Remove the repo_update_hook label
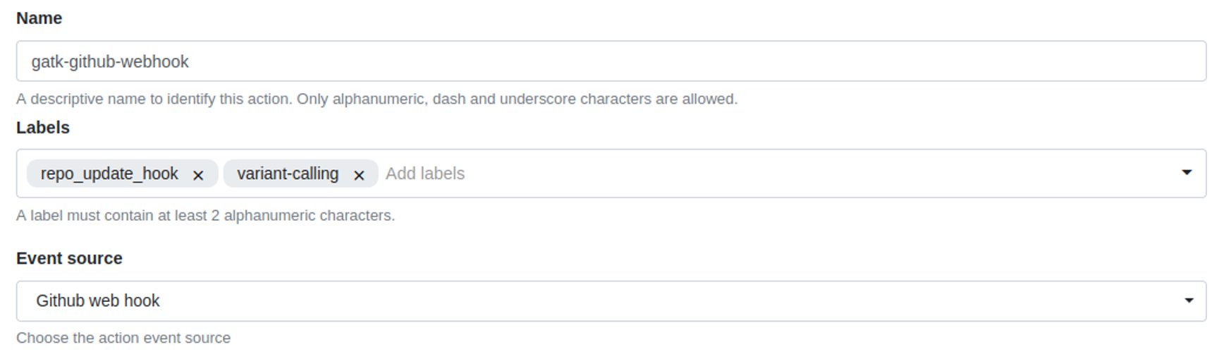This screenshot has height=352, width=1224. (198, 175)
